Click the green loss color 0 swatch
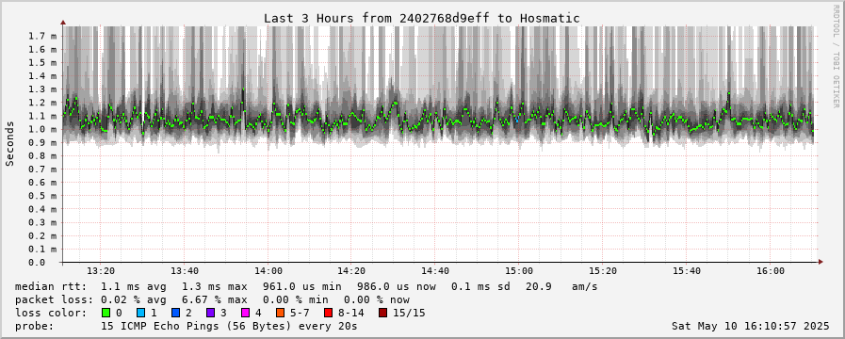Viewport: 845px width, 339px height. tap(106, 313)
